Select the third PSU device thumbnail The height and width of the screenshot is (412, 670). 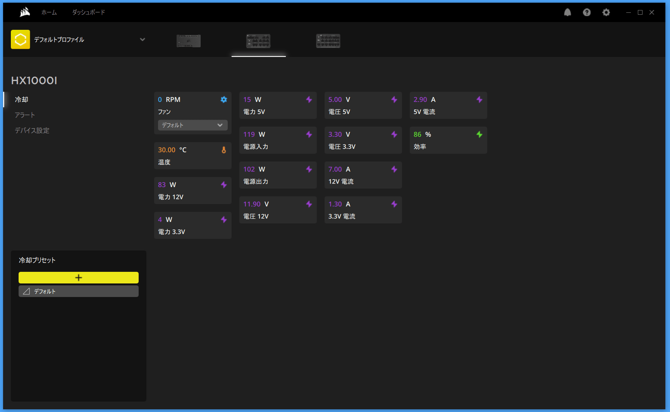click(328, 41)
